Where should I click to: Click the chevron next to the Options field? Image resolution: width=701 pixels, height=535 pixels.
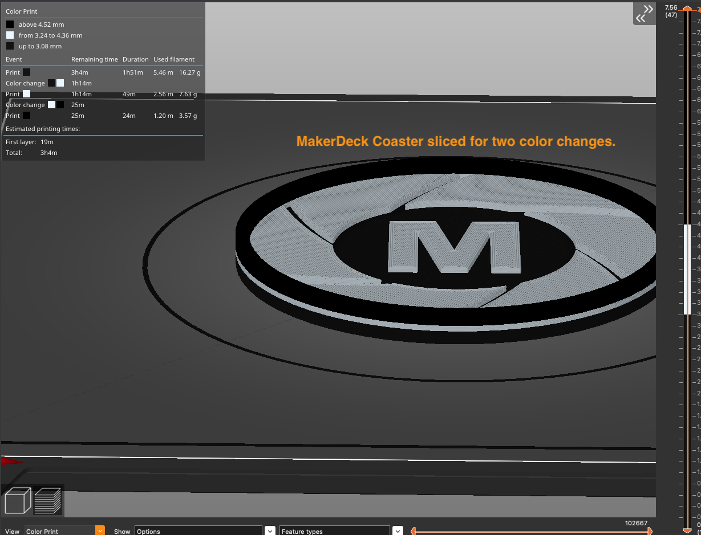click(270, 531)
